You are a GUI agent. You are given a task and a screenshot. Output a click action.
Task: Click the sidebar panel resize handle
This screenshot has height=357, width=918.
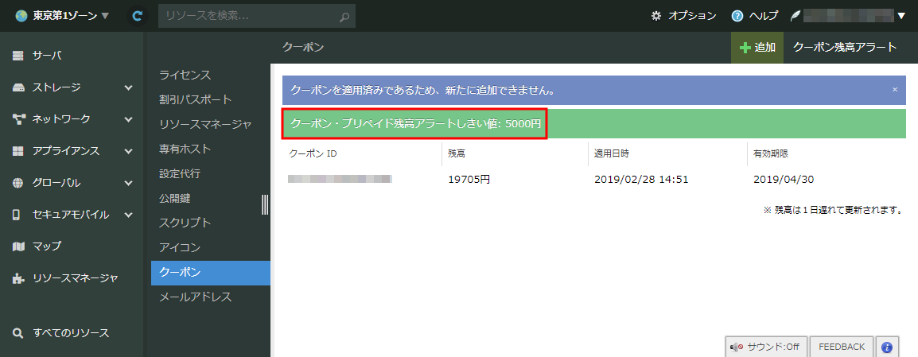coord(265,204)
